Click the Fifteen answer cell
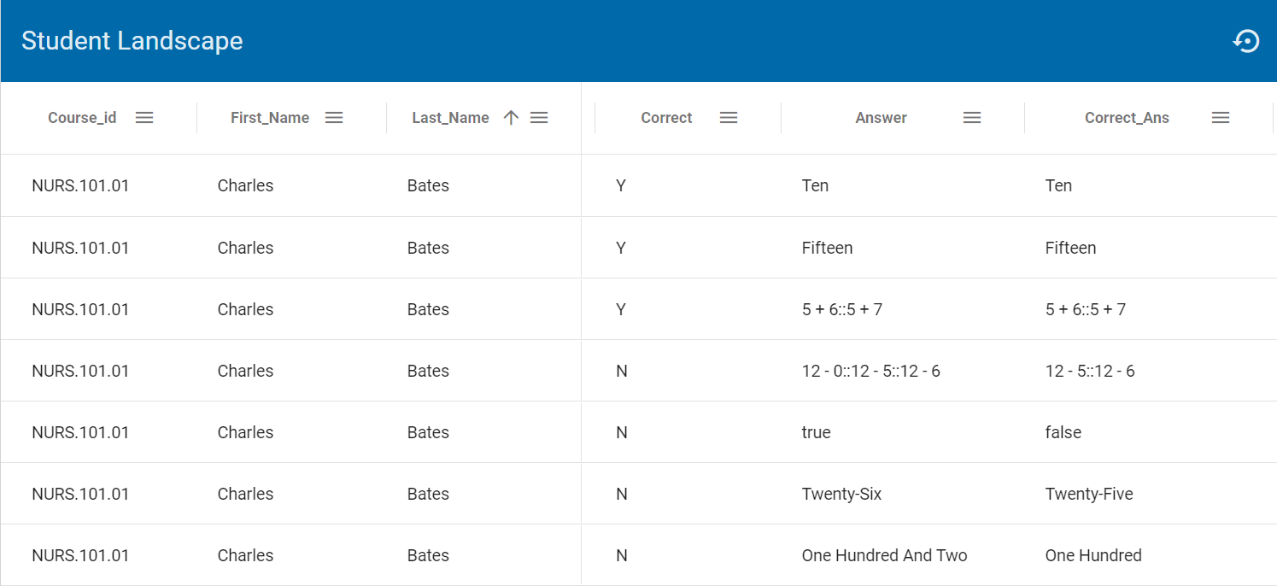 click(x=827, y=248)
